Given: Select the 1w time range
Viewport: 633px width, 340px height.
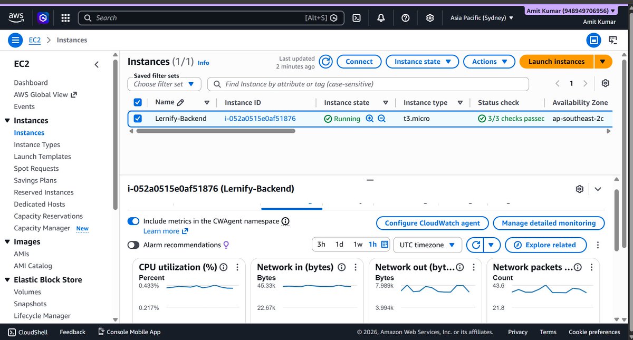Looking at the screenshot, I should [x=358, y=245].
